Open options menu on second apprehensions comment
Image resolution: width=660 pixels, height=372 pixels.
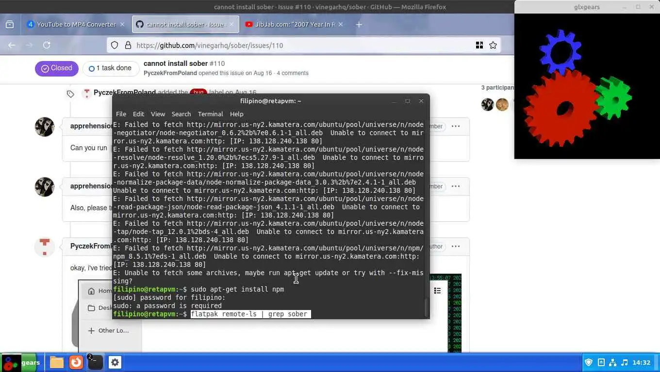(x=456, y=186)
